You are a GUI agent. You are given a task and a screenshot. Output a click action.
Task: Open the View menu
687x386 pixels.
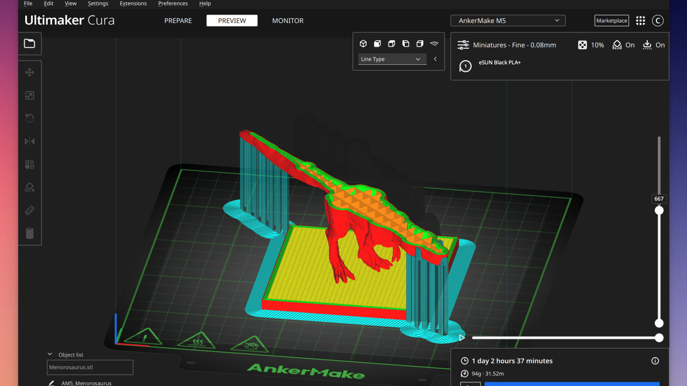click(70, 3)
